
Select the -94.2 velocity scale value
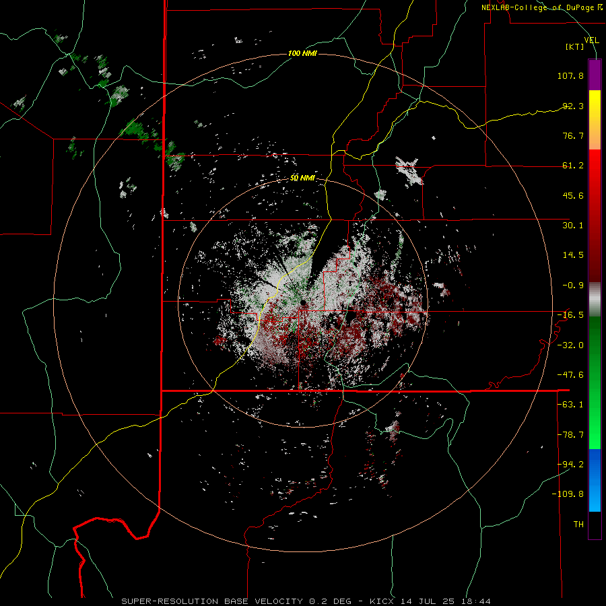pyautogui.click(x=570, y=465)
